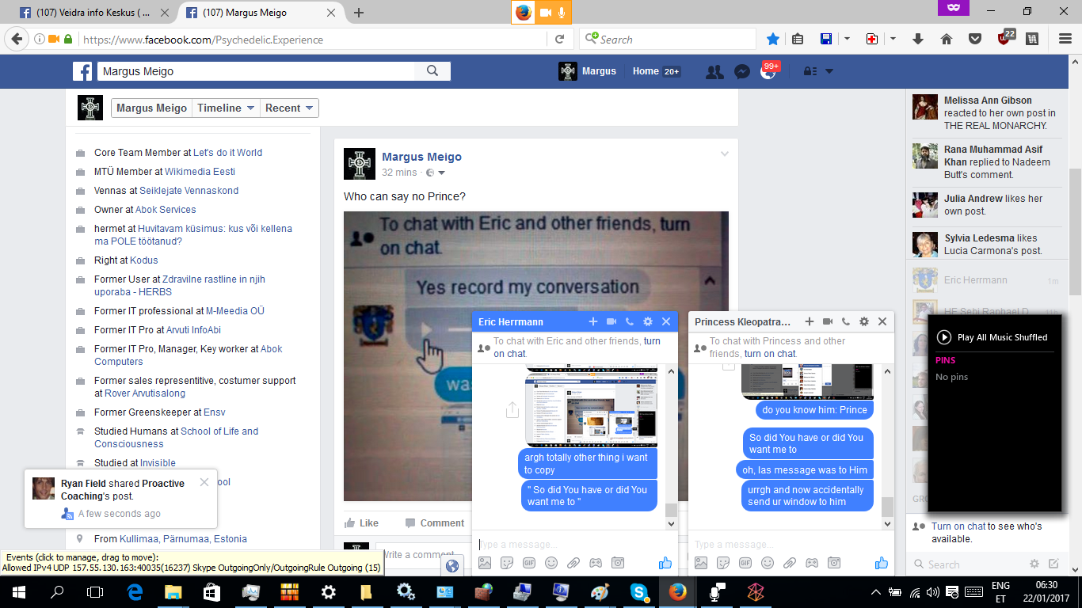Open Friend Requests icon in Facebook header

point(714,71)
